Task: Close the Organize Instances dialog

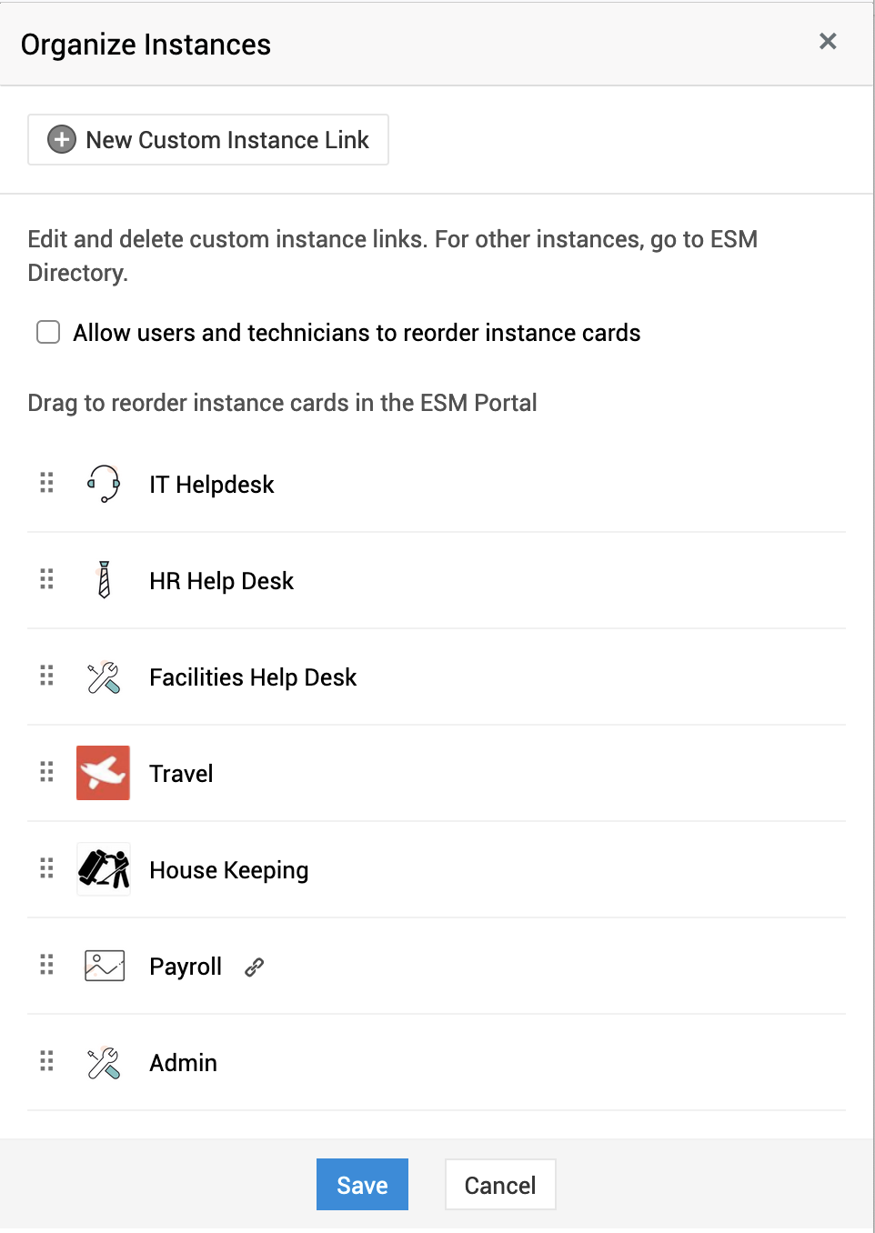Action: point(828,42)
